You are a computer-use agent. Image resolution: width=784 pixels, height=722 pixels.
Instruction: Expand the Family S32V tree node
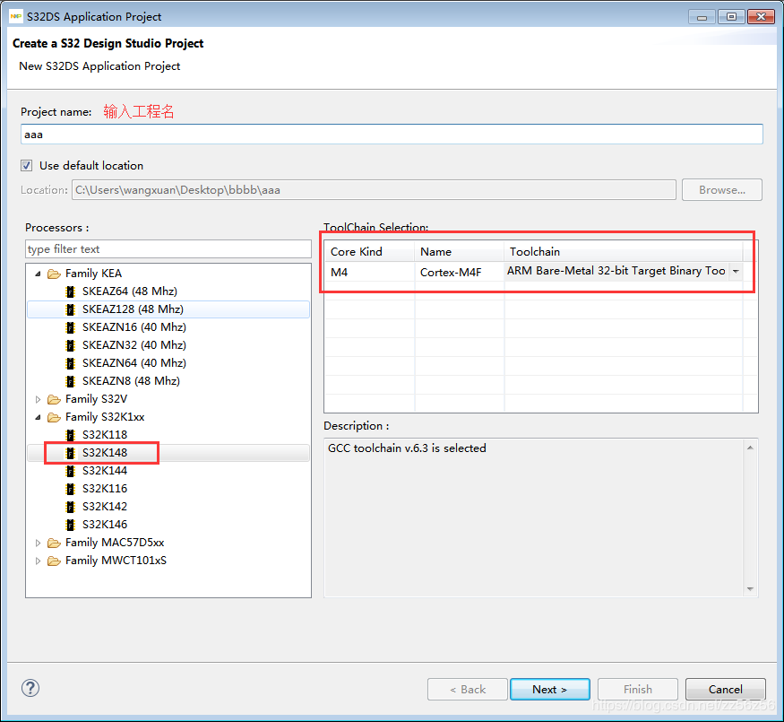pos(38,398)
